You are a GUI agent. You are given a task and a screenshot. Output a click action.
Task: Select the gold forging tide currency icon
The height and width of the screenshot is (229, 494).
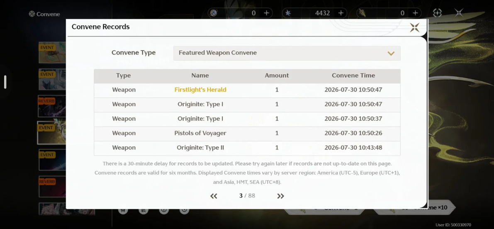tap(363, 13)
